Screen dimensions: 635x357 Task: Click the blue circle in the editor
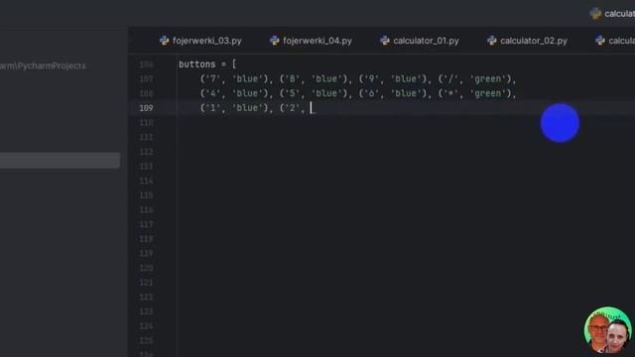[560, 123]
